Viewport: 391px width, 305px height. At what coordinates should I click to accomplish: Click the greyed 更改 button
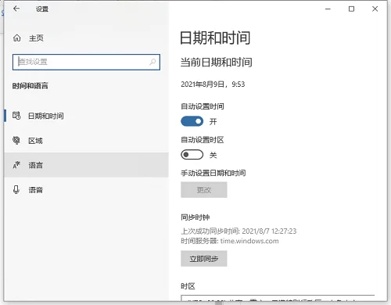pos(204,190)
